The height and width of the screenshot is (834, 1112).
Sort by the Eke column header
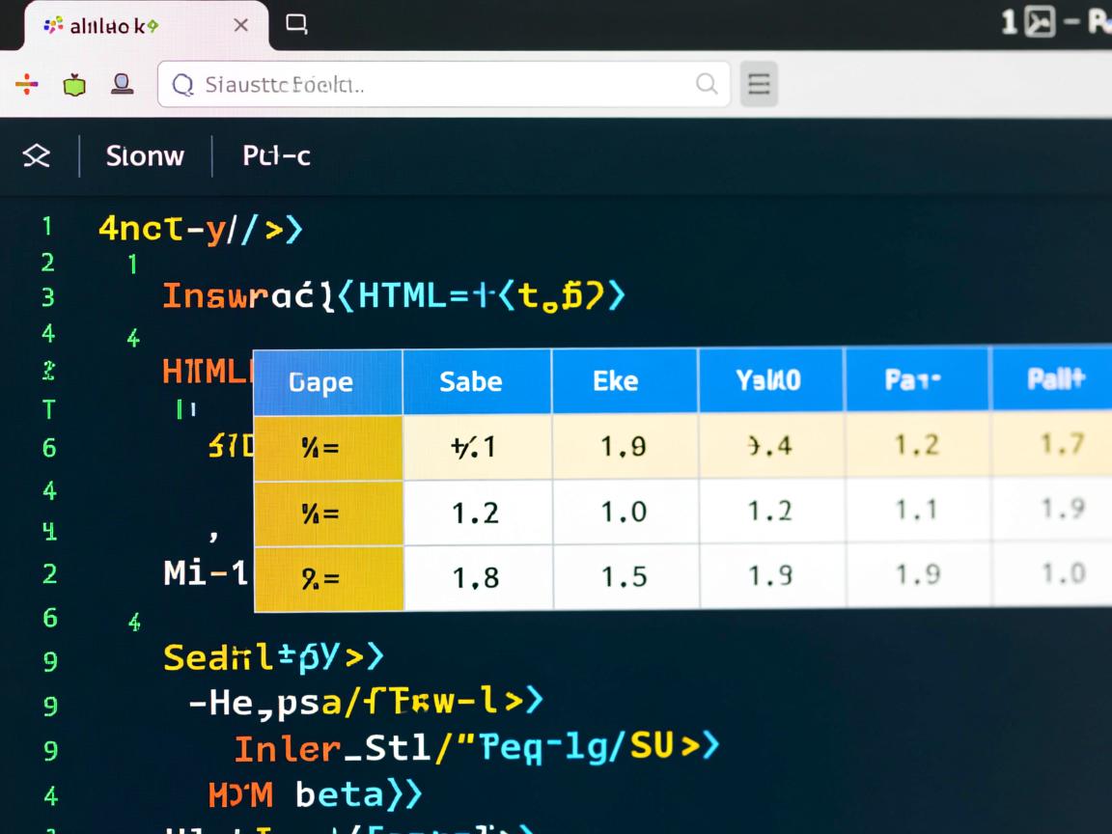click(x=616, y=380)
